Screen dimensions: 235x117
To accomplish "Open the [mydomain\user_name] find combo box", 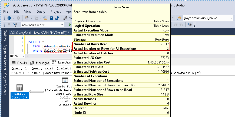I will (208, 18).
